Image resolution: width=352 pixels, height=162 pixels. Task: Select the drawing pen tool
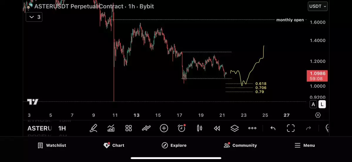tap(93, 128)
